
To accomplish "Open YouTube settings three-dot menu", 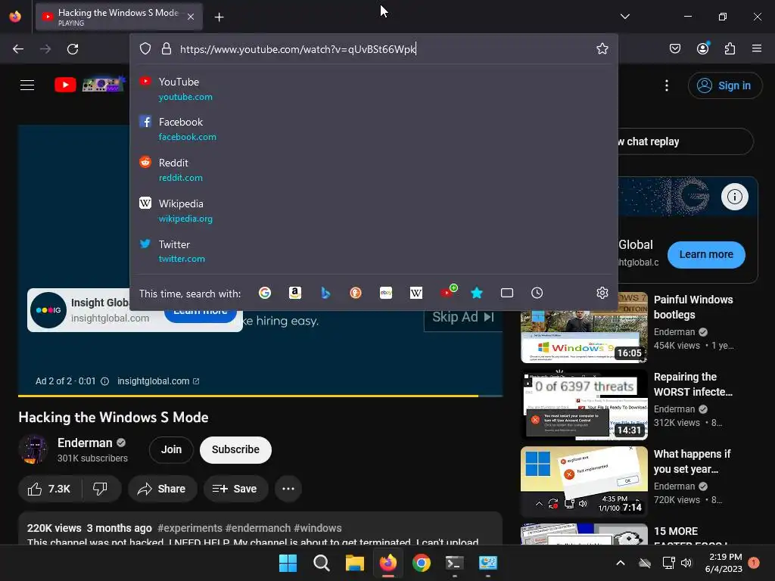I will [667, 85].
